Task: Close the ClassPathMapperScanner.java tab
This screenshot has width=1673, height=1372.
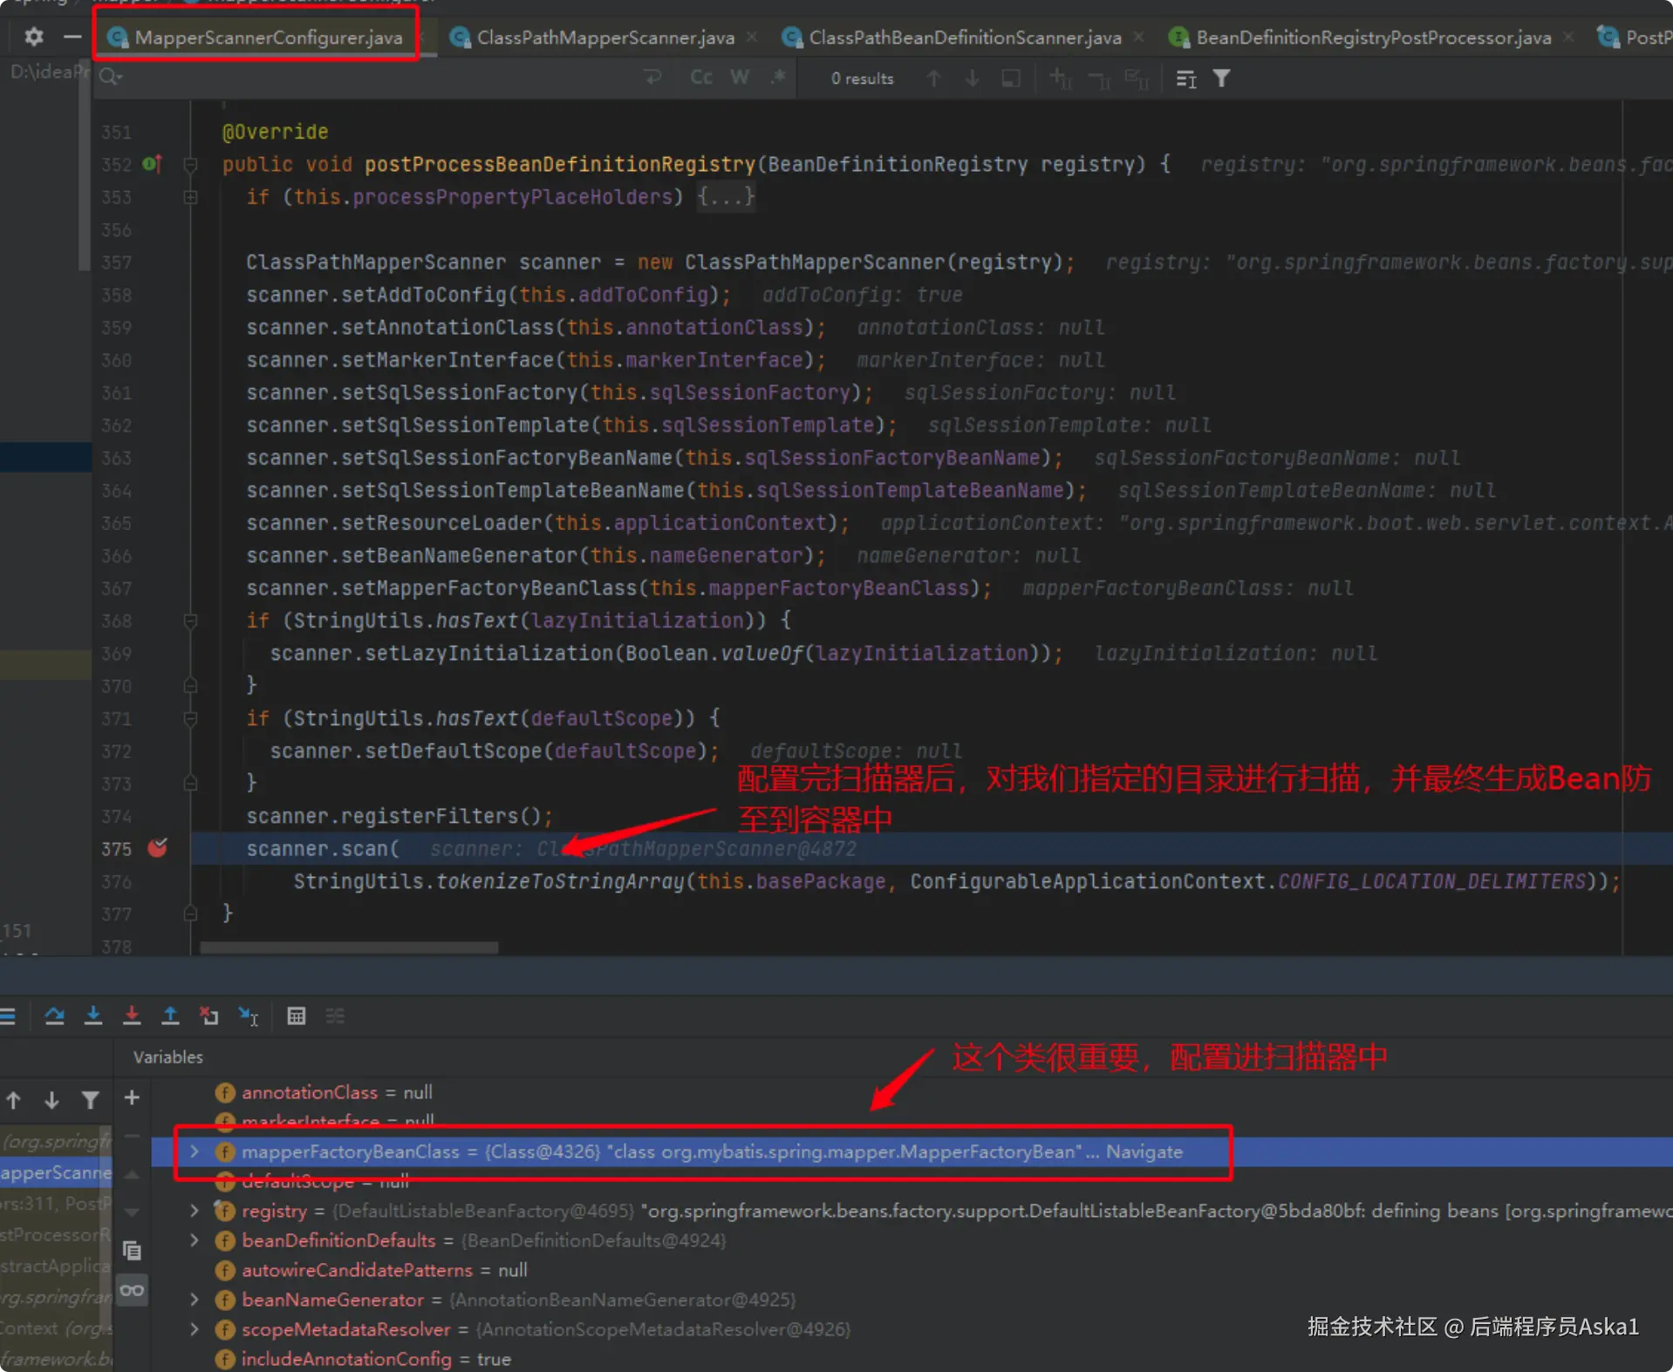Action: (x=752, y=37)
